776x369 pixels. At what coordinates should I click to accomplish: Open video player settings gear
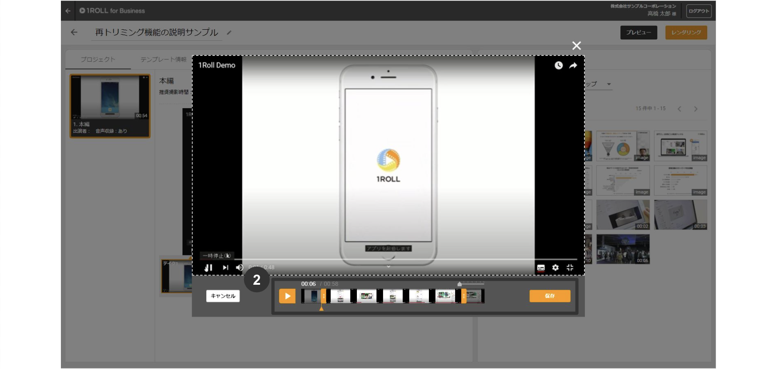(x=555, y=267)
